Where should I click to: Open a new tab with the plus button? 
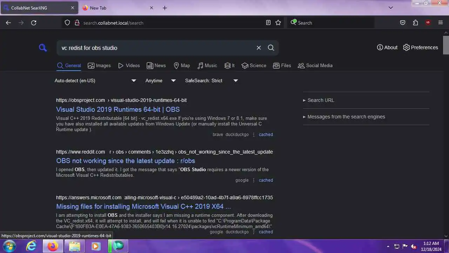tap(165, 8)
